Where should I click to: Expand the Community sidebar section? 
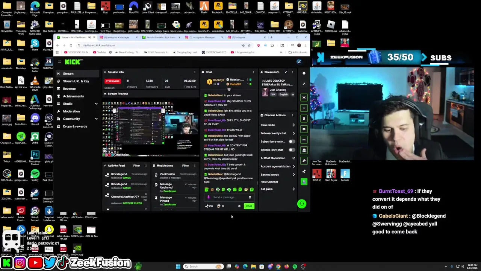pos(96,119)
